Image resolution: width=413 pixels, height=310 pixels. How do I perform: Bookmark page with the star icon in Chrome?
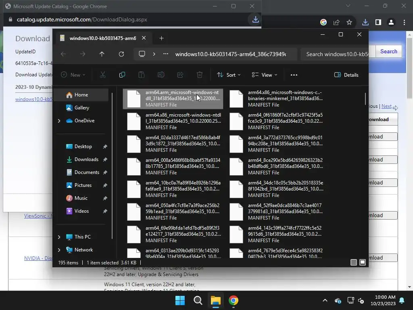349,23
